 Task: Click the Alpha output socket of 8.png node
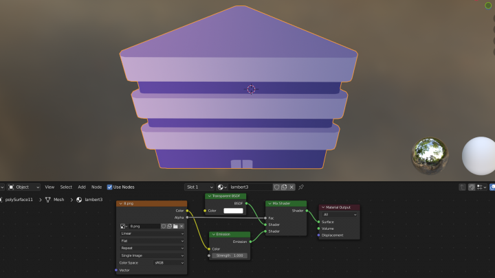(x=187, y=218)
